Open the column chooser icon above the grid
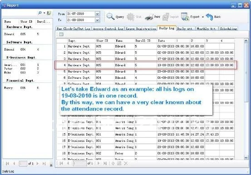251x175 pixels. click(x=61, y=34)
